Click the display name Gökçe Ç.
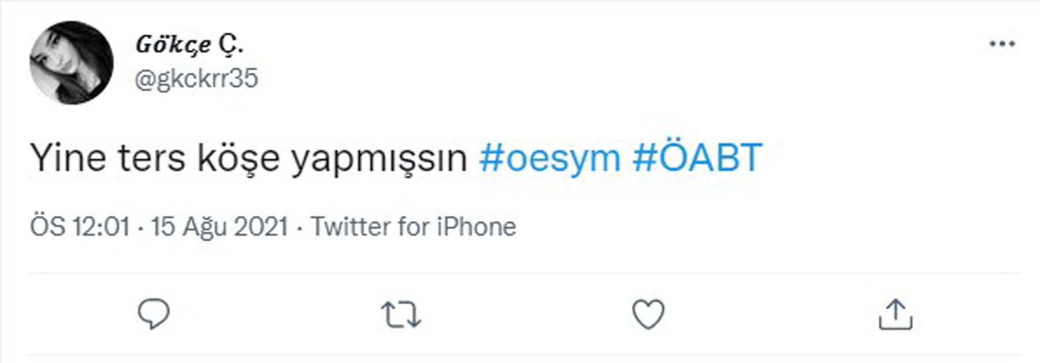This screenshot has height=363, width=1040. [x=191, y=43]
